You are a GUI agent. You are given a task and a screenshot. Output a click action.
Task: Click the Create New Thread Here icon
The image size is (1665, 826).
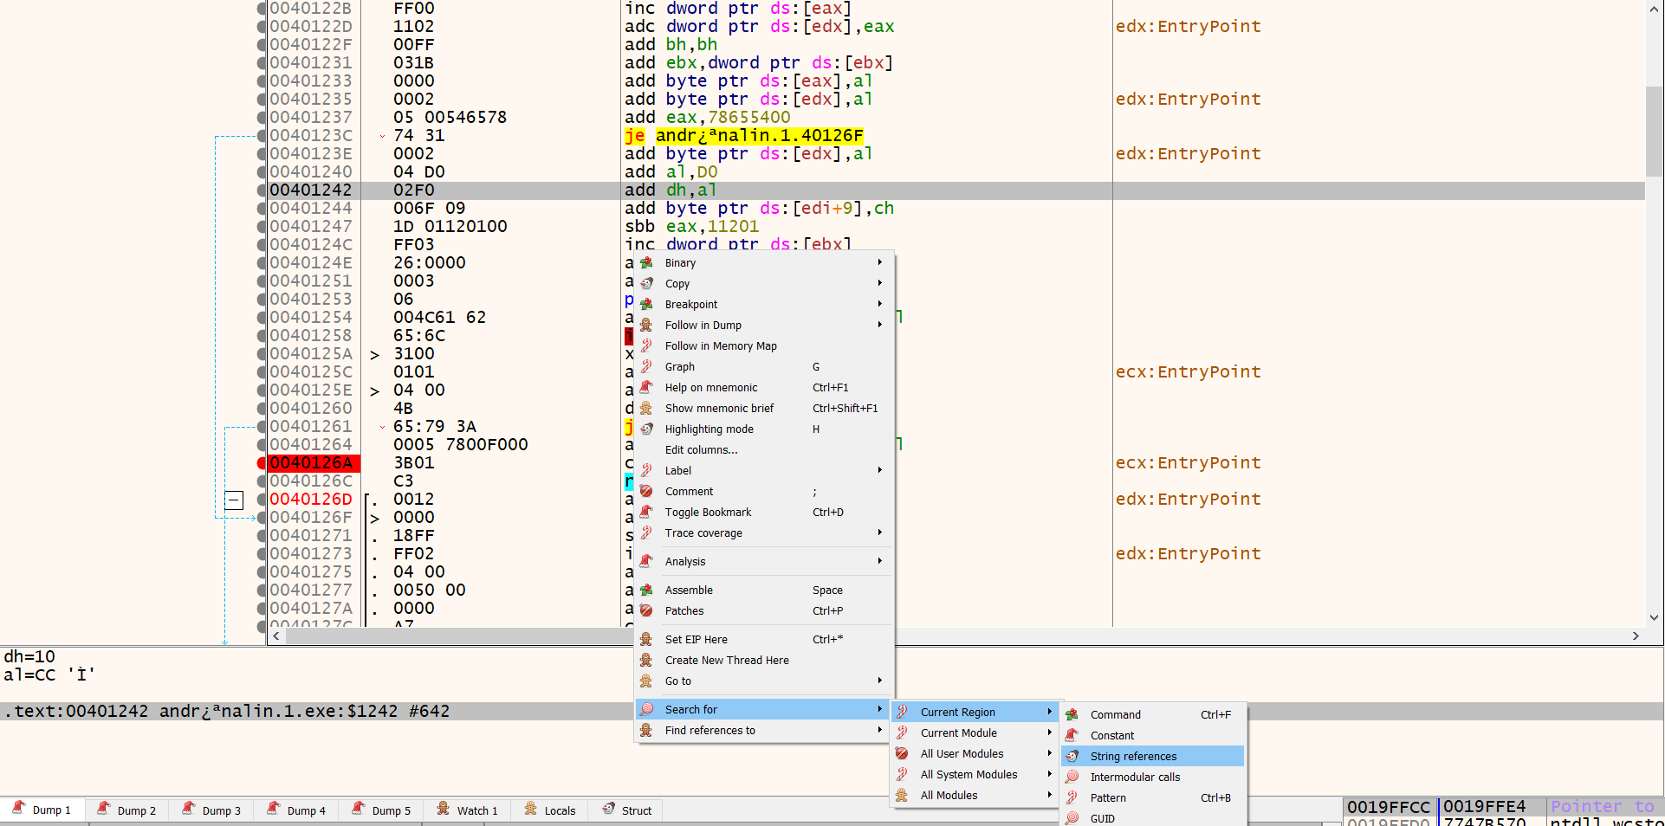coord(646,660)
